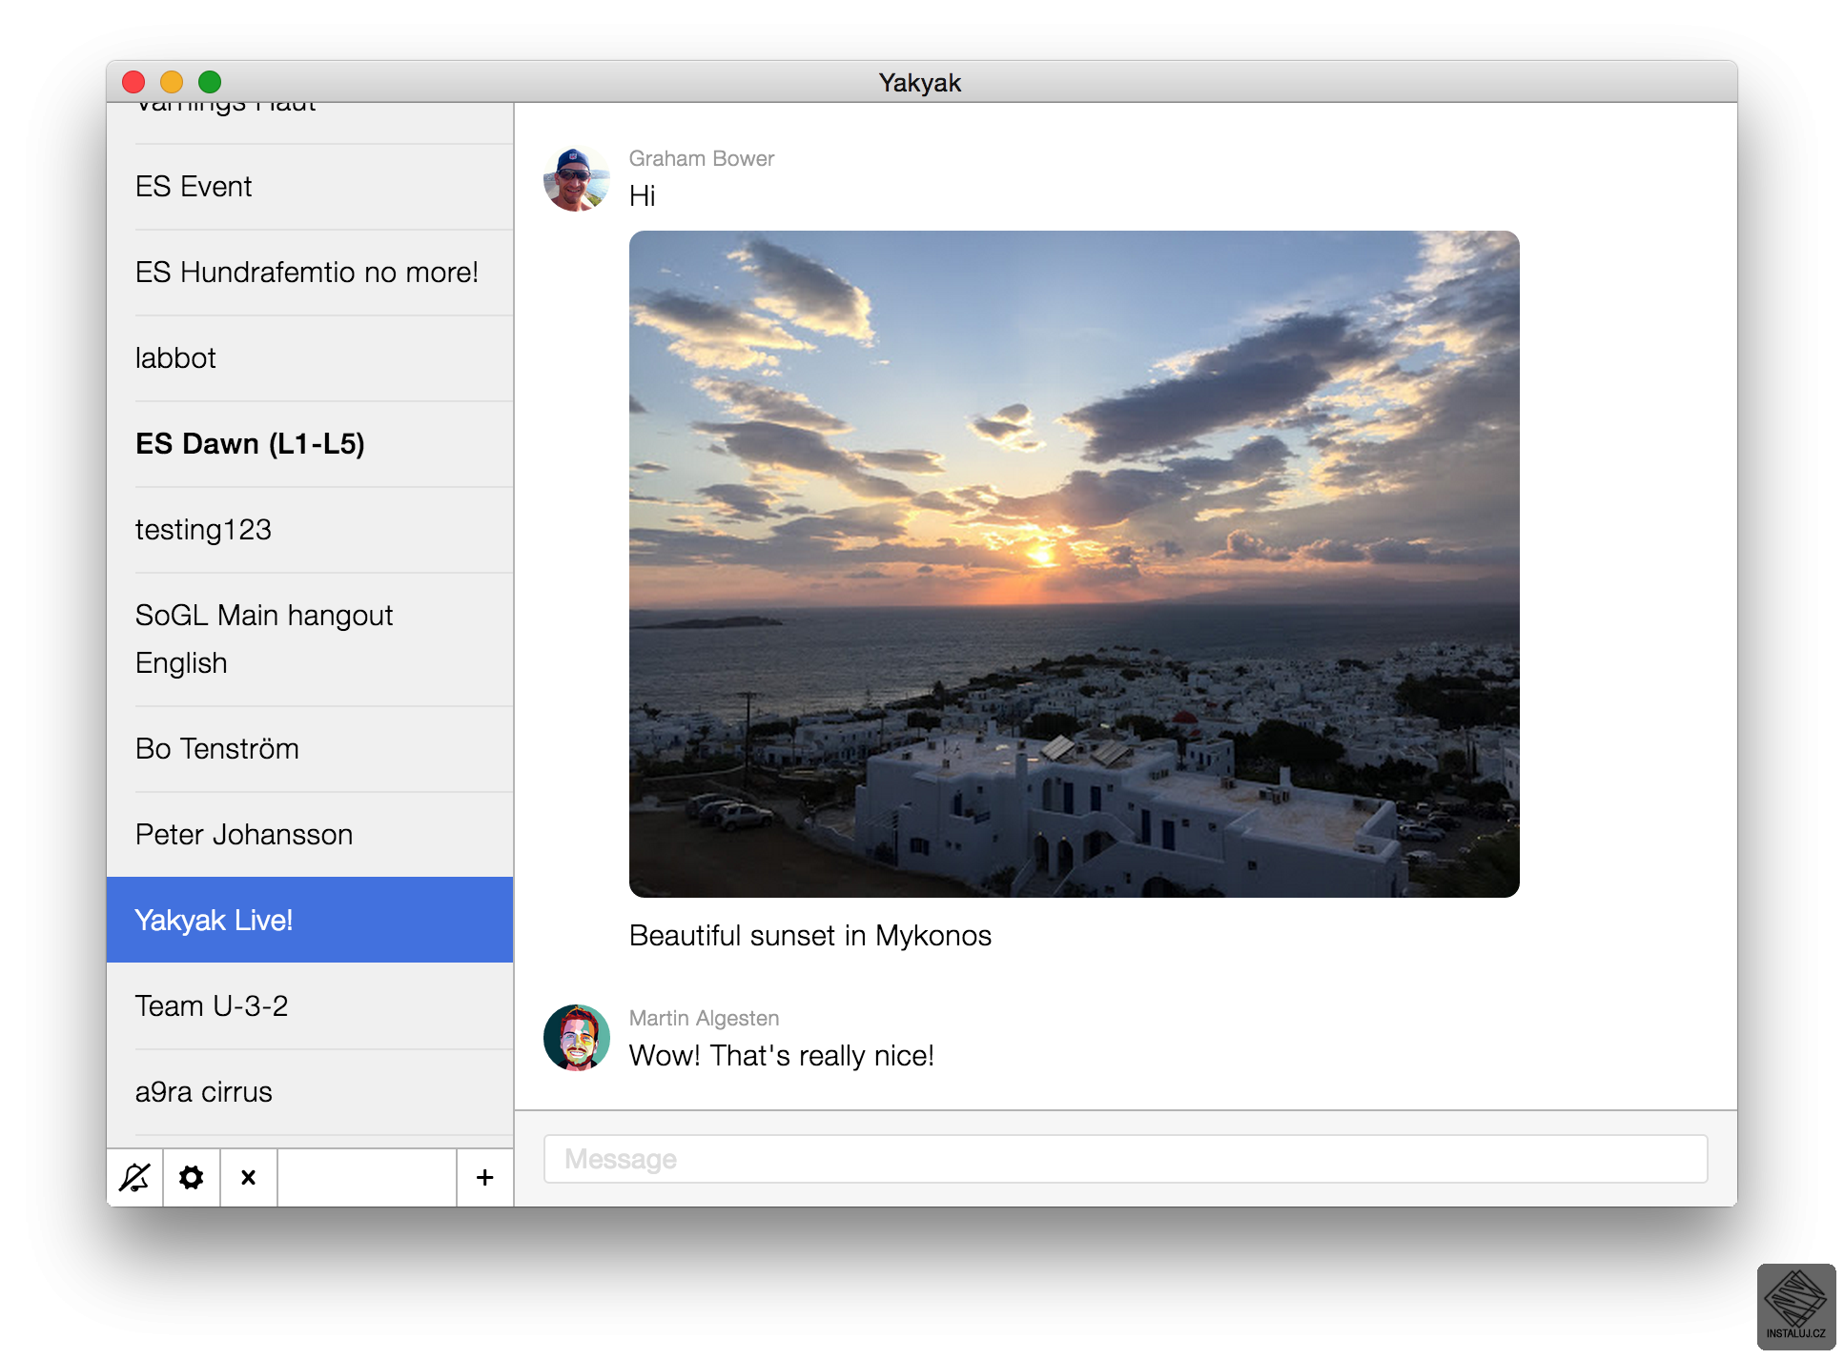Open the Peter Johansson chat
This screenshot has height=1359, width=1844.
(310, 835)
